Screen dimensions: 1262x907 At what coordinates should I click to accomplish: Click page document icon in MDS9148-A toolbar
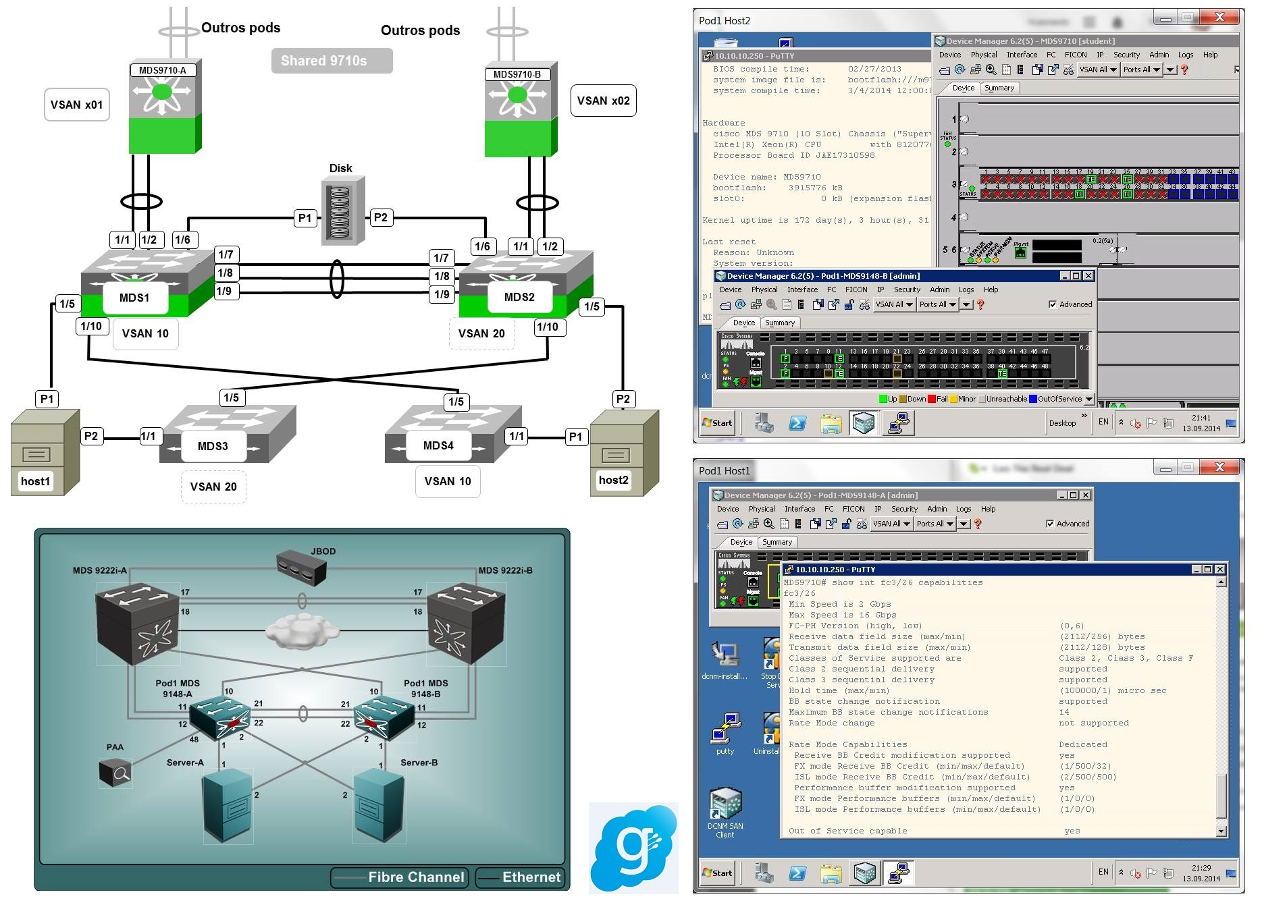[x=784, y=524]
